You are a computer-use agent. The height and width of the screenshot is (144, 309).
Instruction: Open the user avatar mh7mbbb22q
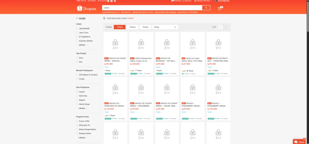(x=216, y=1)
